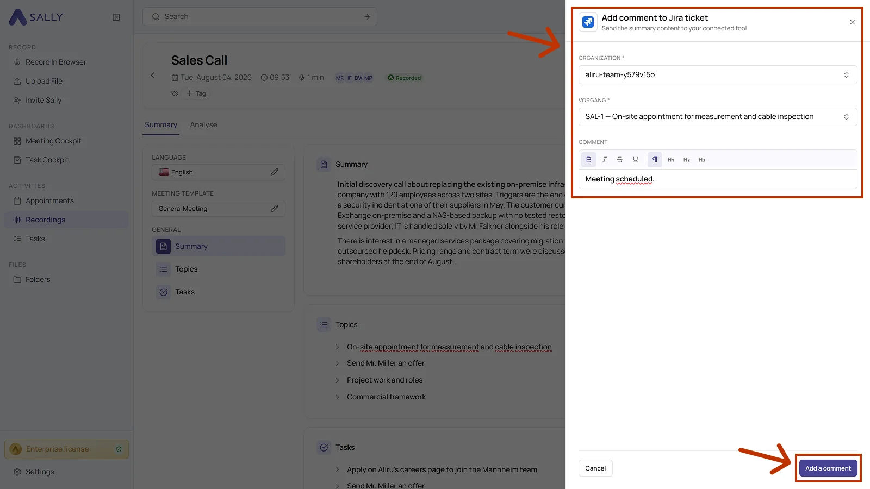Apply Heading 1 style in comment toolbar
Viewport: 870px width, 489px height.
click(671, 160)
